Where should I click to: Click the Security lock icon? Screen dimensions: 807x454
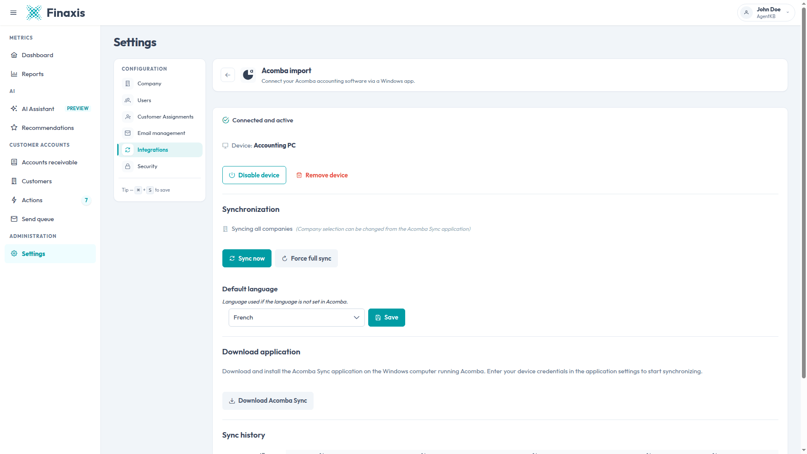(128, 166)
